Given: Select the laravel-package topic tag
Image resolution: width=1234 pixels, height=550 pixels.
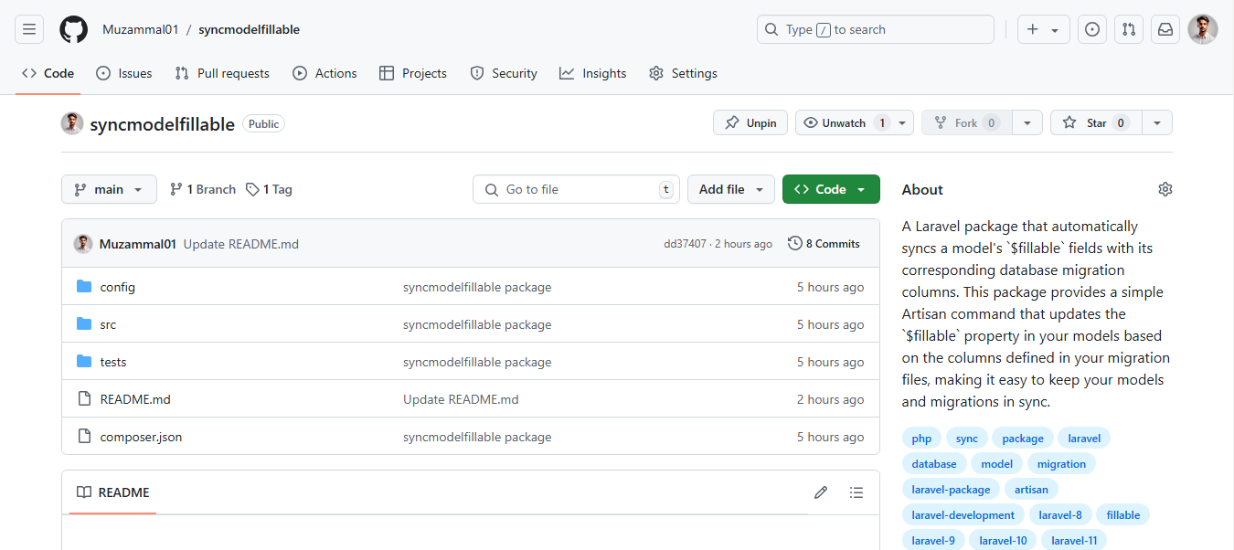Looking at the screenshot, I should point(951,490).
